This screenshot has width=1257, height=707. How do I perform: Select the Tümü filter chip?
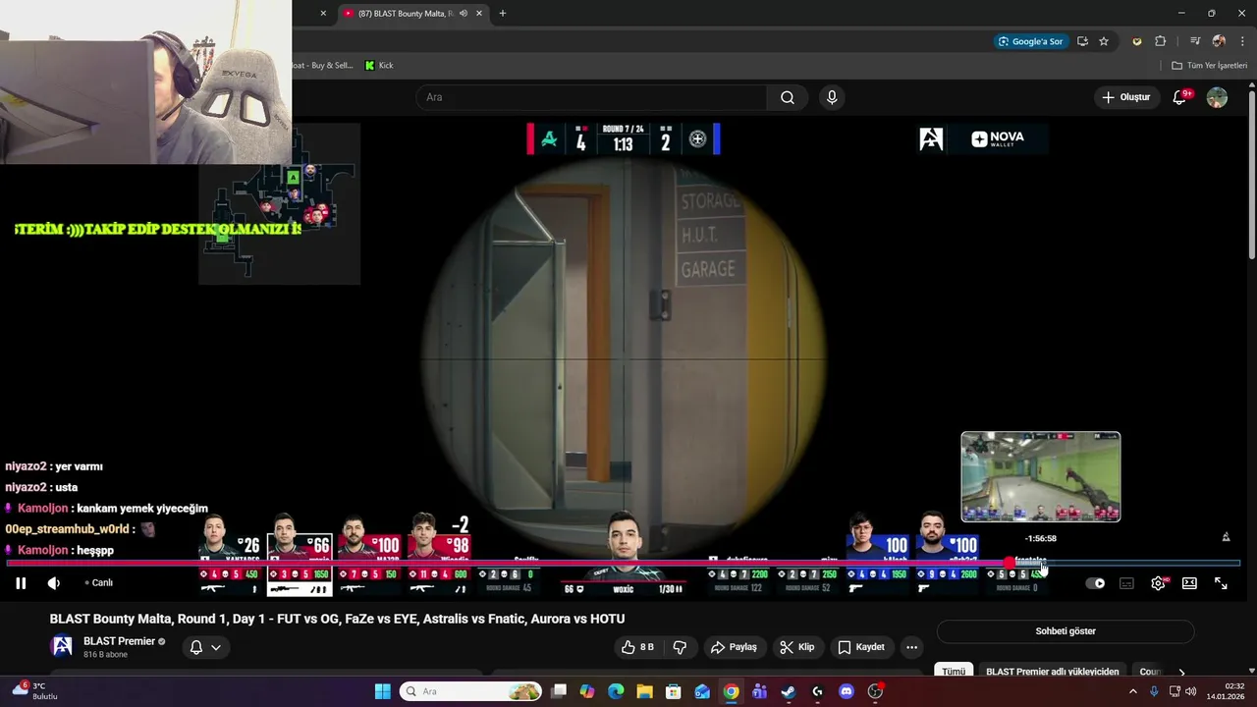tap(955, 672)
